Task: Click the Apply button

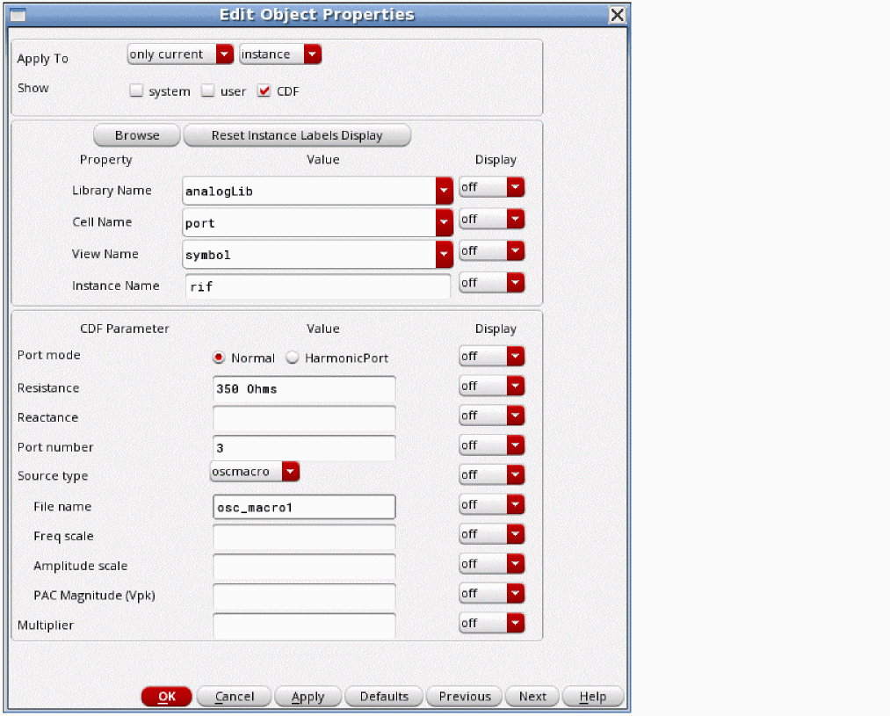Action: click(x=308, y=697)
